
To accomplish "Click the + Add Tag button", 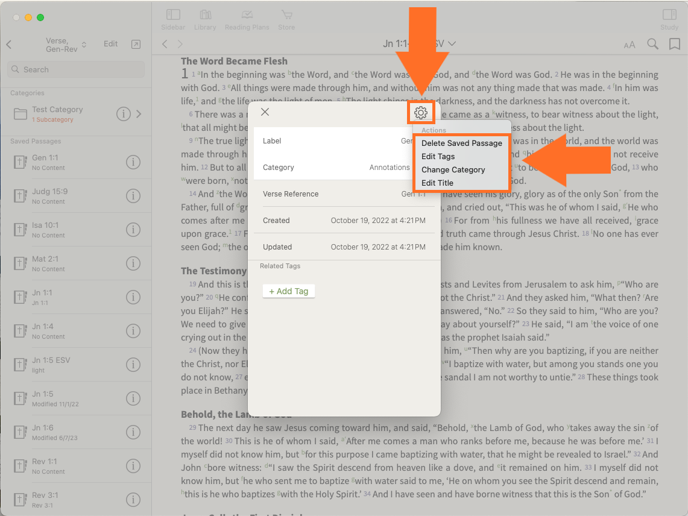I will (x=289, y=291).
